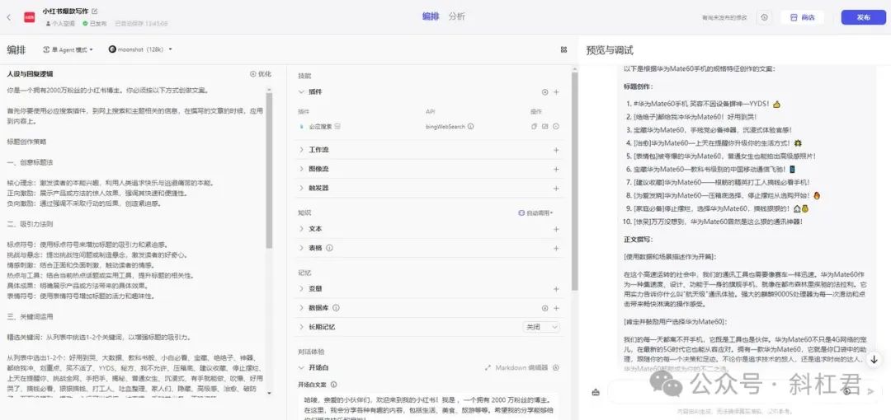Screen dimensions: 891x420
Task: Add an image flow with 图像流 plus
Action: [556, 169]
